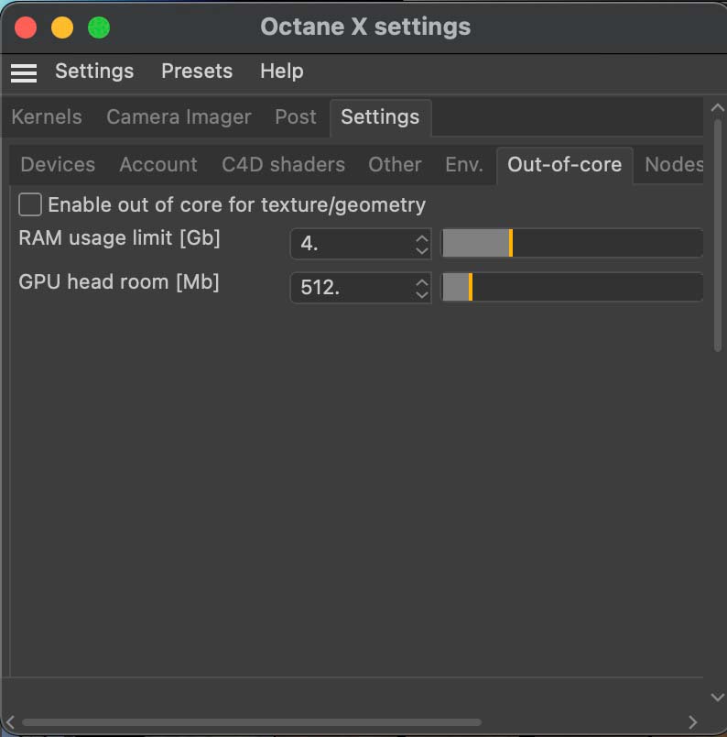Open the Presets menu

pyautogui.click(x=197, y=71)
